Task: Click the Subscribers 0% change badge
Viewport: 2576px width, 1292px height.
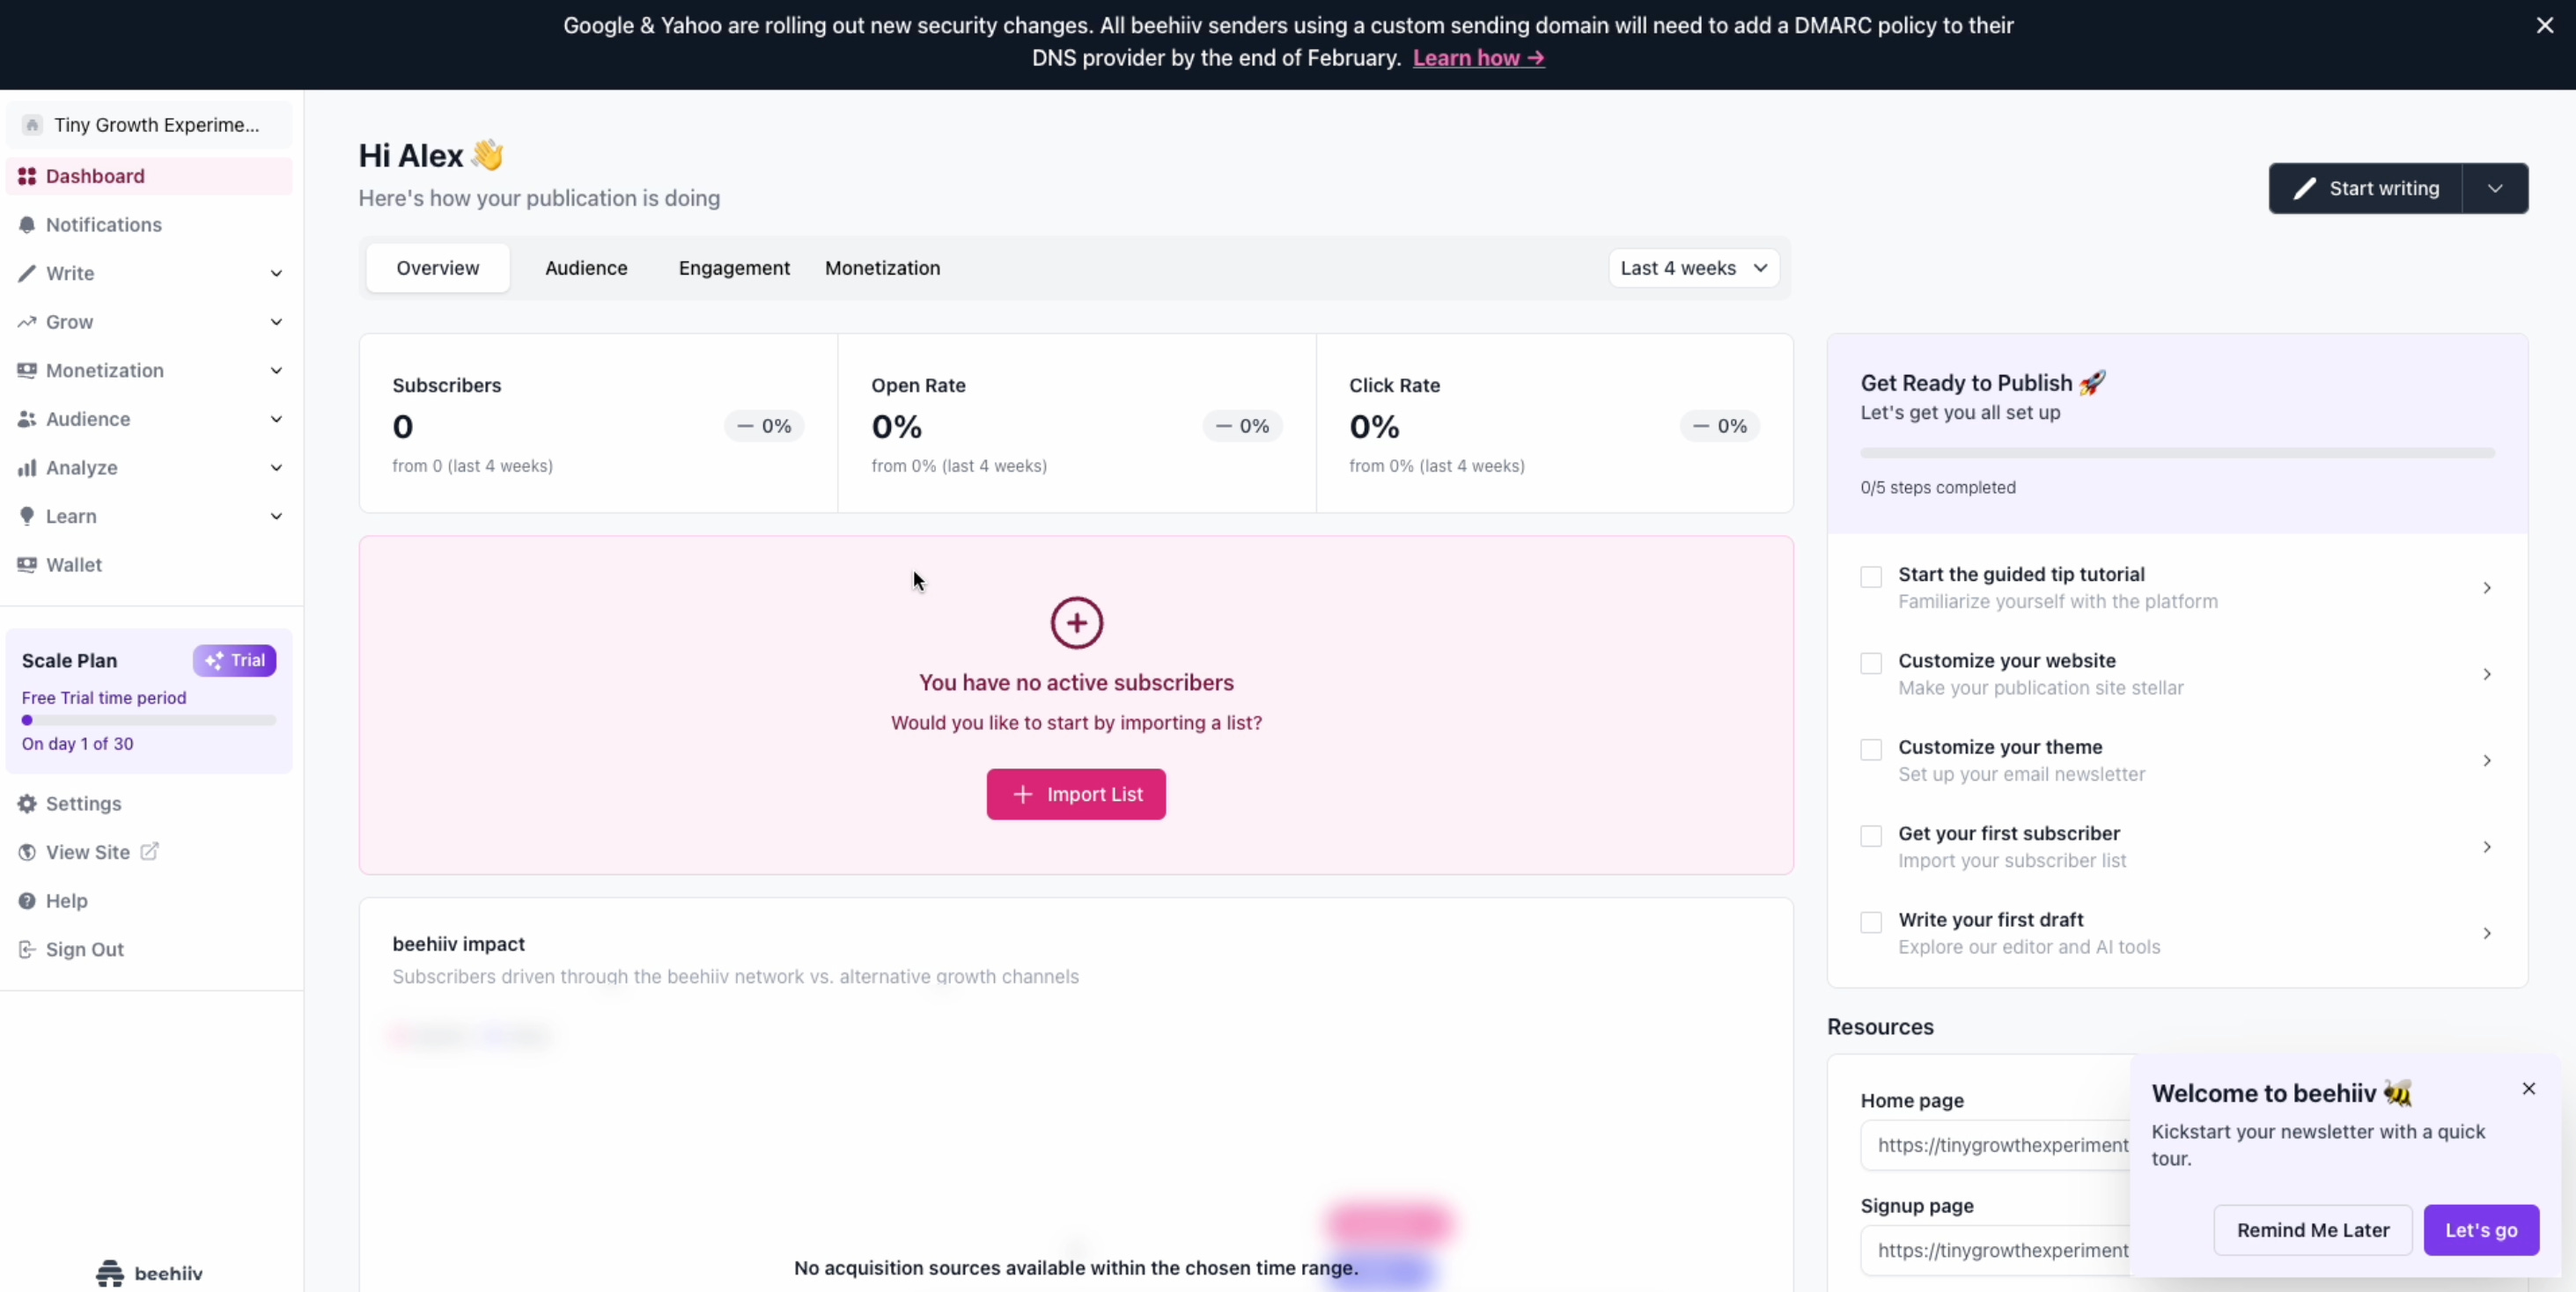Action: point(764,426)
